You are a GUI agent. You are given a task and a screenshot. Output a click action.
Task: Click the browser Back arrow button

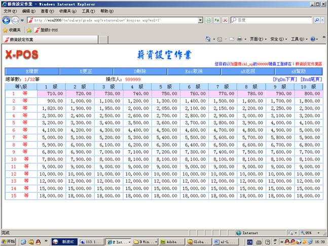[x=6, y=20]
